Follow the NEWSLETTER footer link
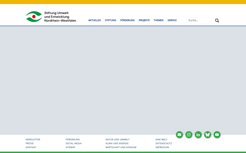 tap(33, 140)
